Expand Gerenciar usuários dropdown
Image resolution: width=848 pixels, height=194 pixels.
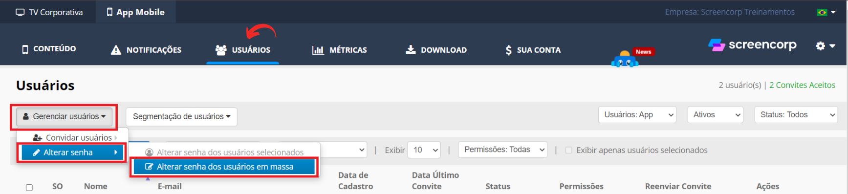coord(64,116)
